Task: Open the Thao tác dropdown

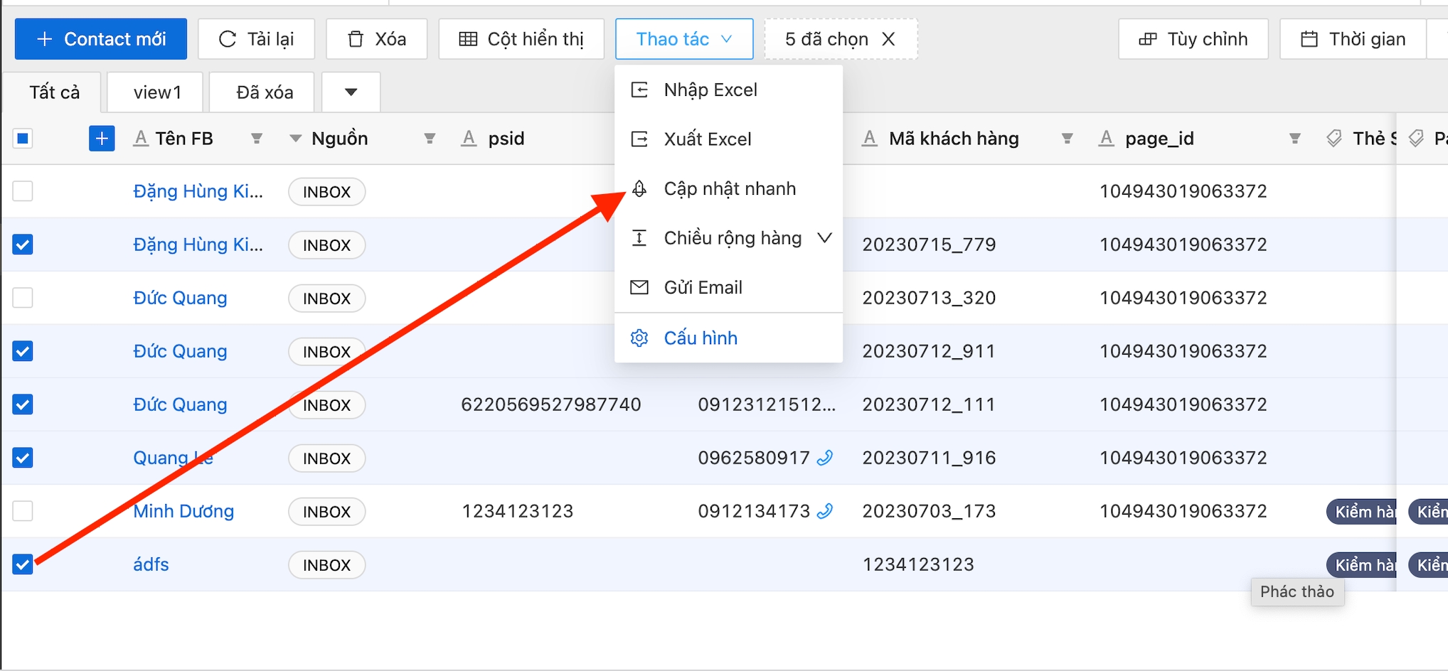Action: [x=683, y=39]
